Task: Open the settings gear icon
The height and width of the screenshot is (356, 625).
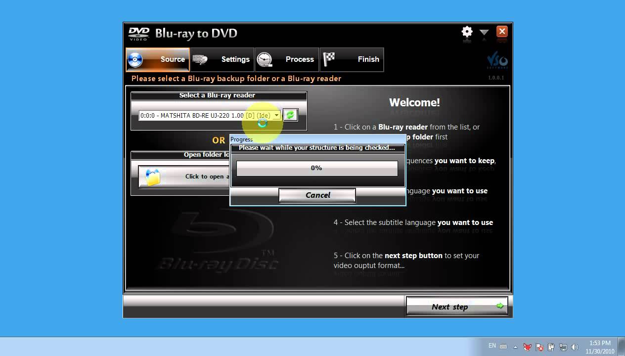Action: [x=467, y=32]
